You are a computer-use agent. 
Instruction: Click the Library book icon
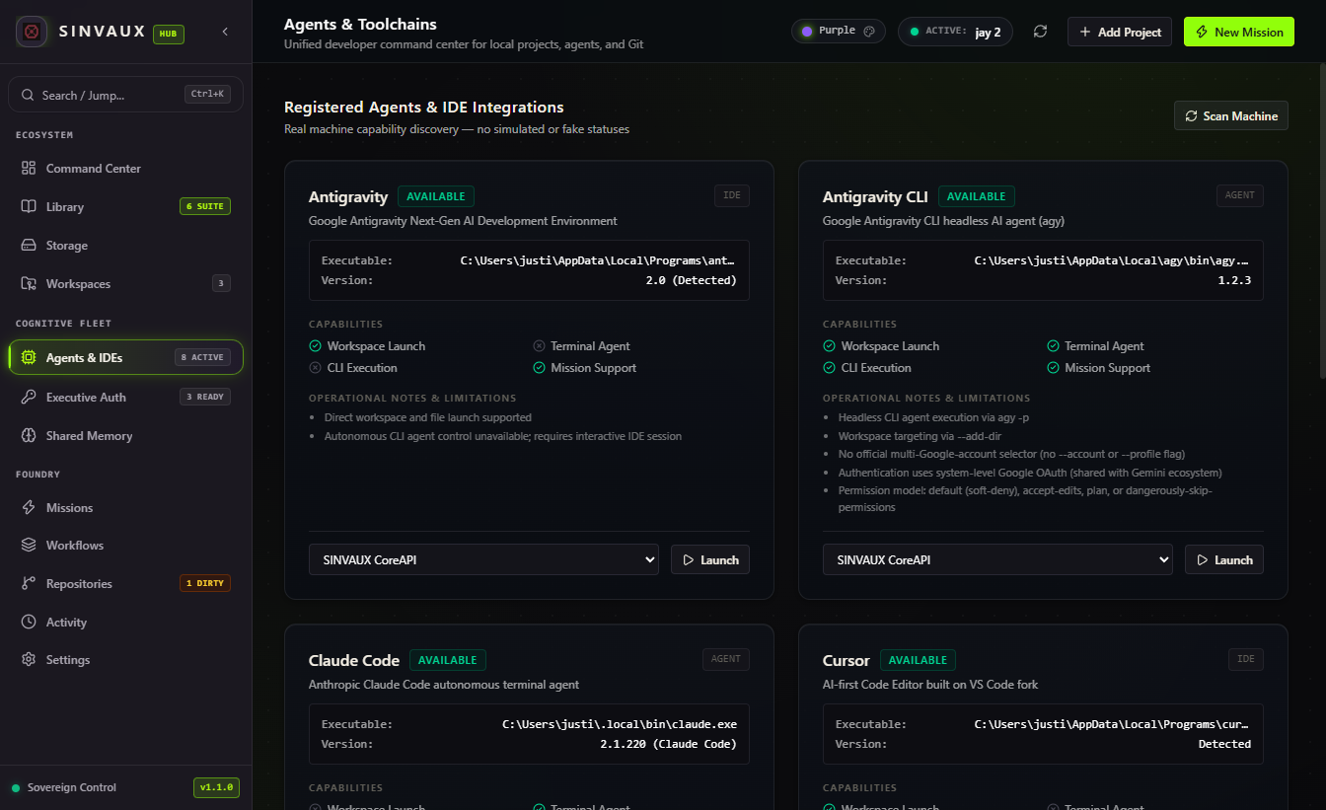coord(29,207)
